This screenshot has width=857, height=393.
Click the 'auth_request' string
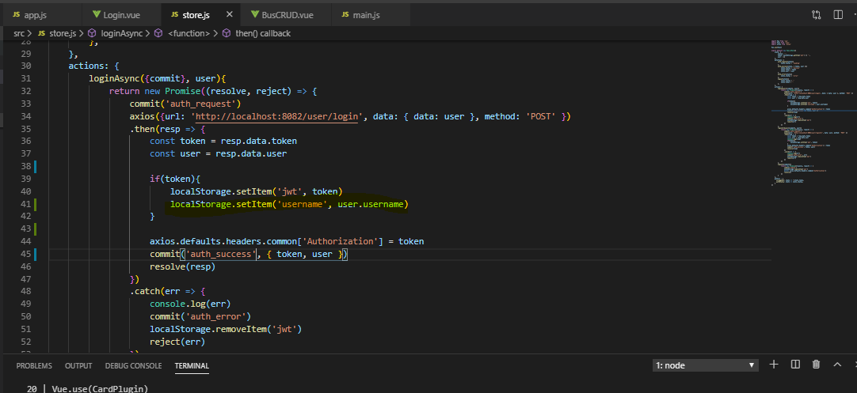coord(200,104)
